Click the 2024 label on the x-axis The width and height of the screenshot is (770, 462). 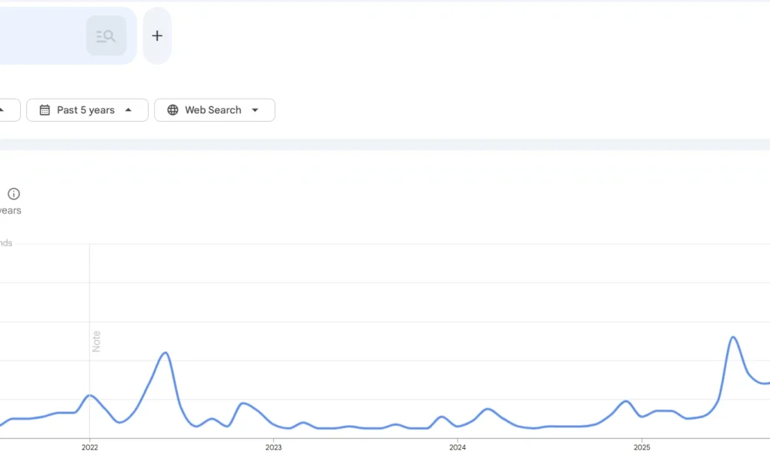tap(457, 447)
